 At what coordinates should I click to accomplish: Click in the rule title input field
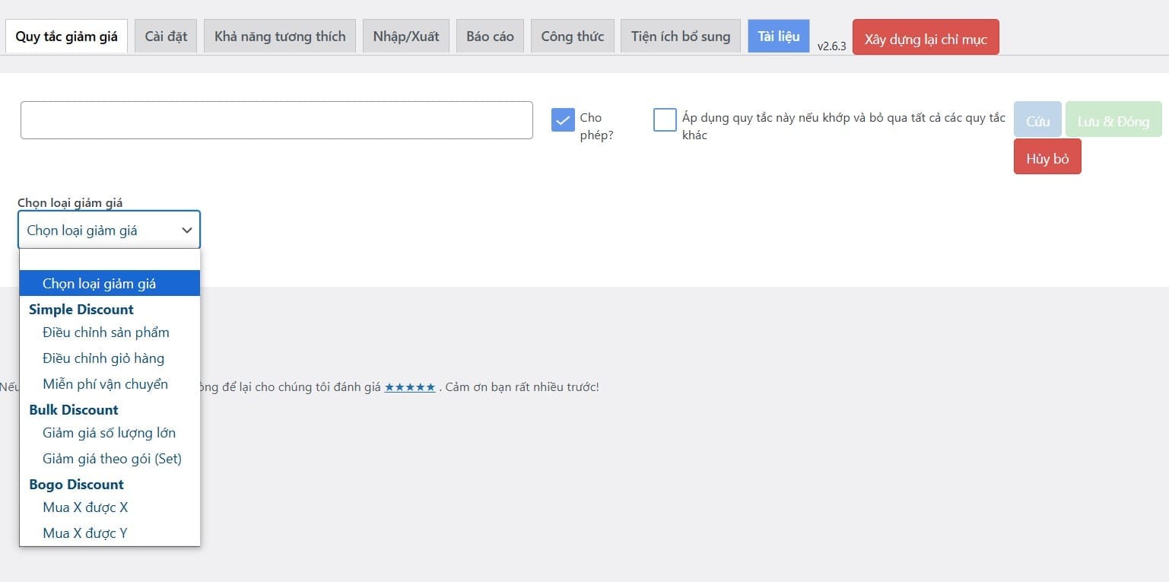point(276,120)
